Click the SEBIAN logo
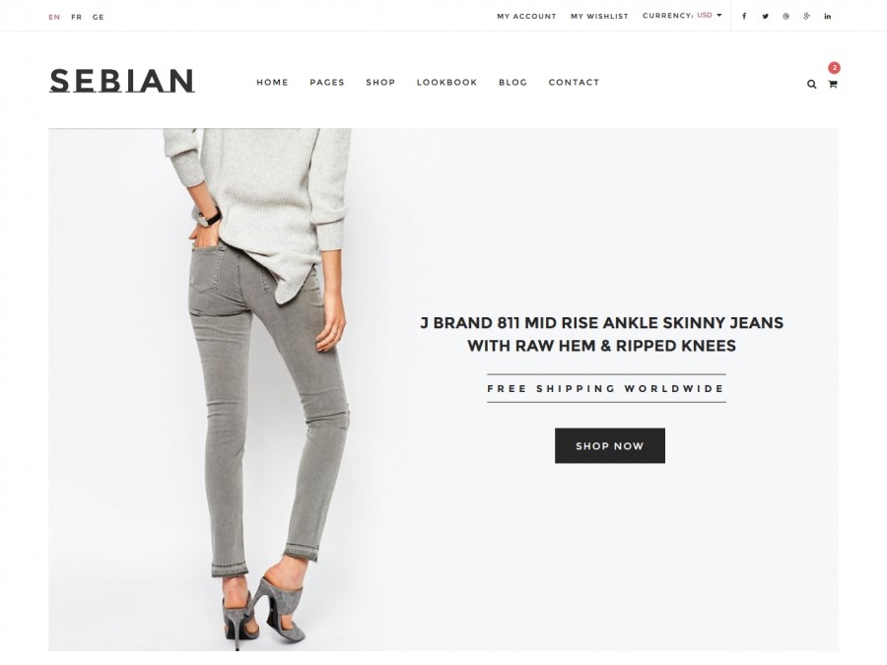Screen dimensions: 887x665 (122, 81)
